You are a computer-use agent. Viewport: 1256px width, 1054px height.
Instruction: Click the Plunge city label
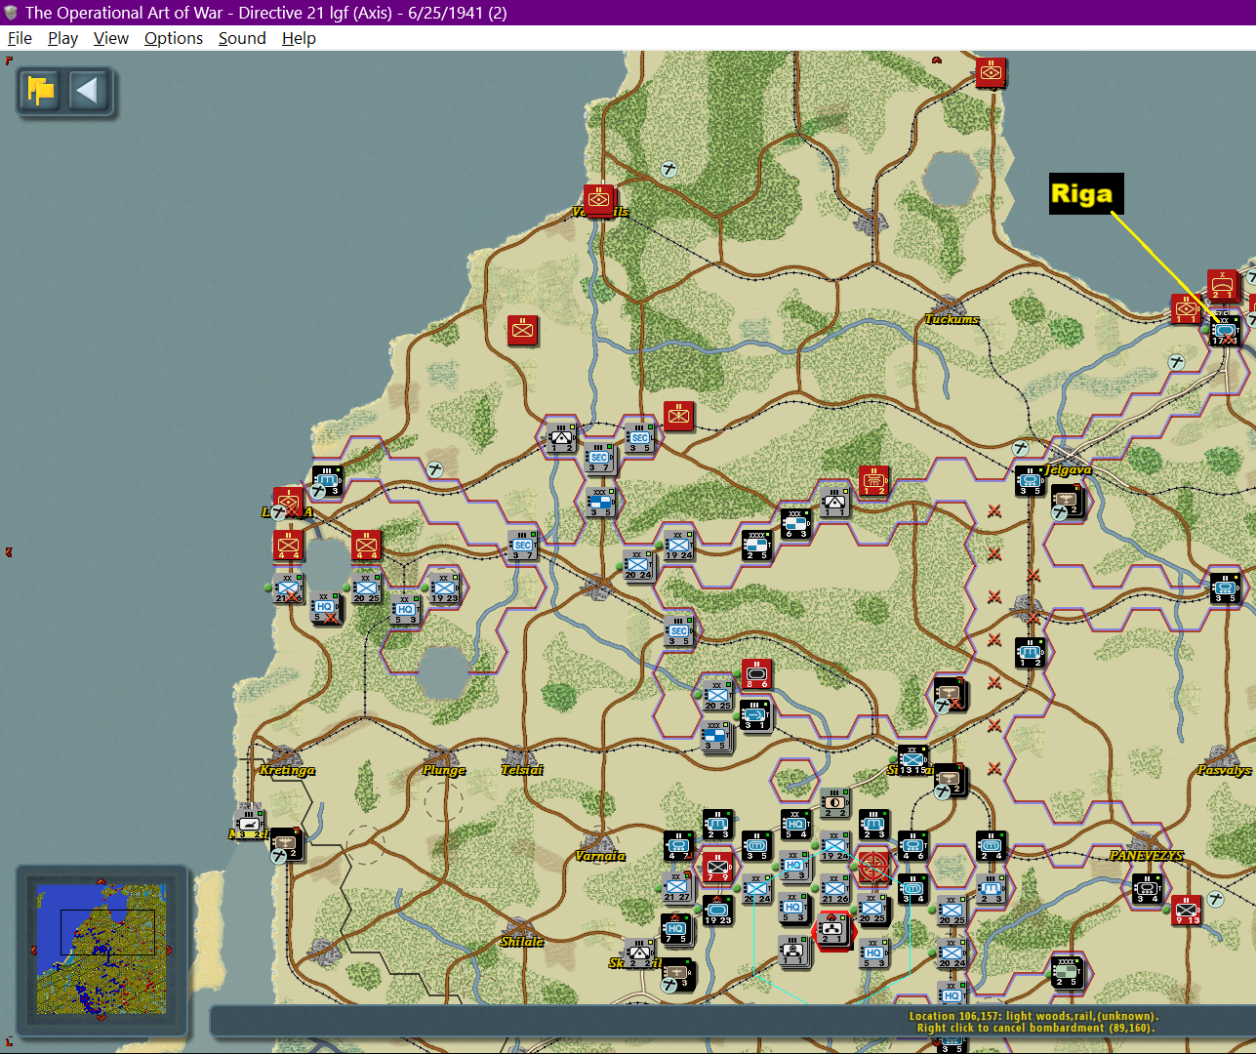click(x=444, y=770)
